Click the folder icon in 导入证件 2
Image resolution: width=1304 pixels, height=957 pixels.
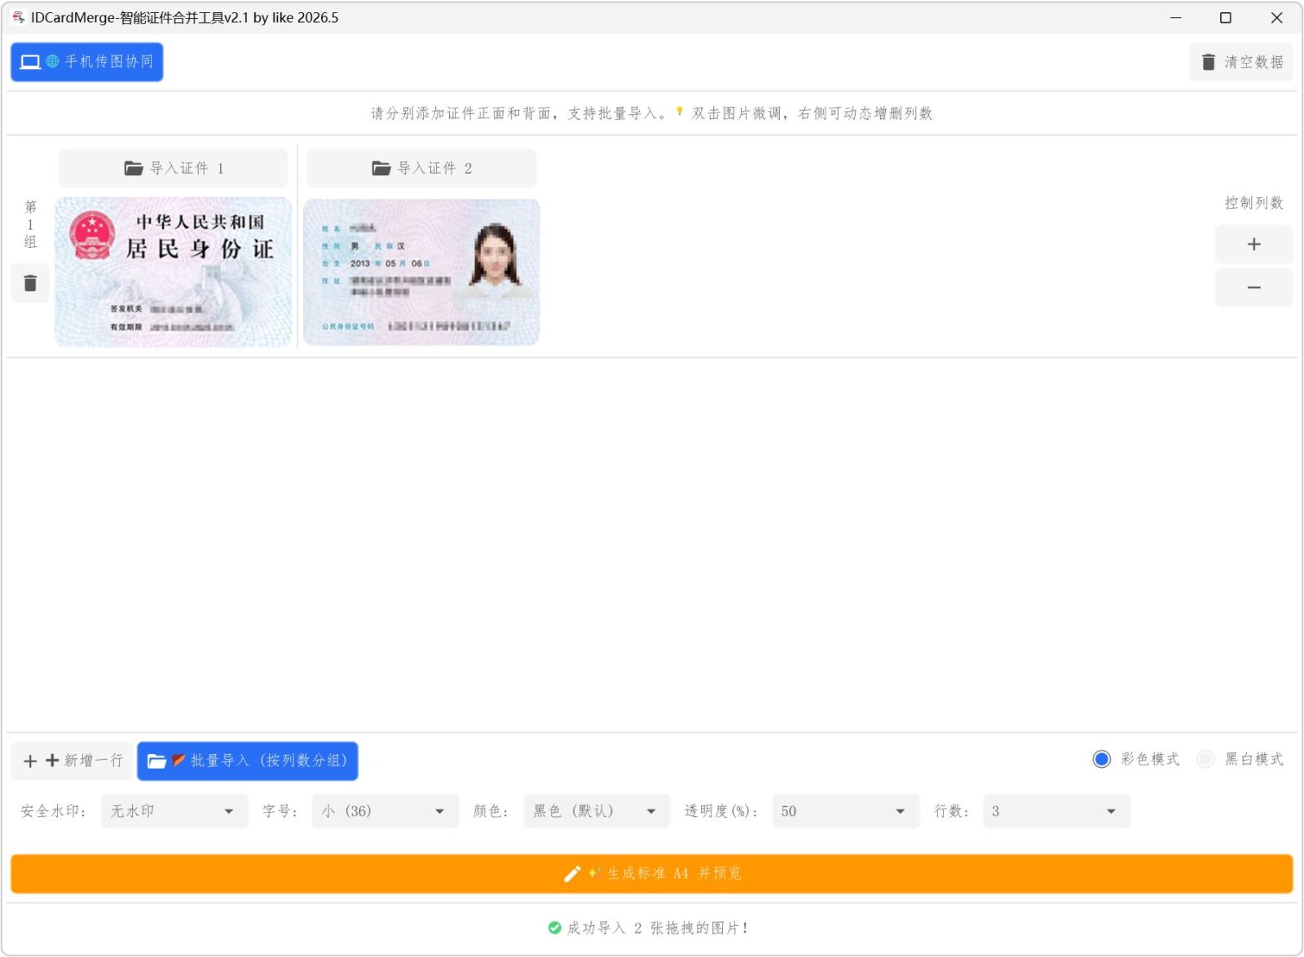pos(381,168)
